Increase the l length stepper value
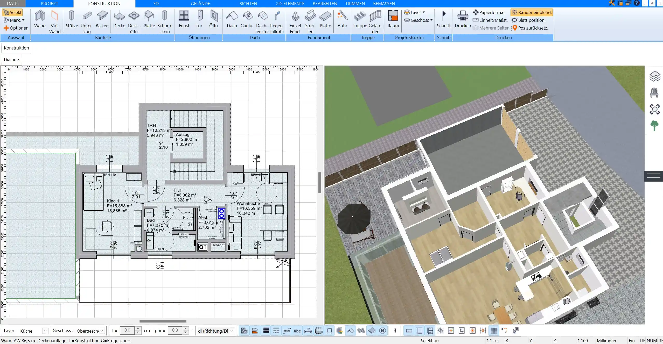The width and height of the screenshot is (663, 344). tap(138, 329)
